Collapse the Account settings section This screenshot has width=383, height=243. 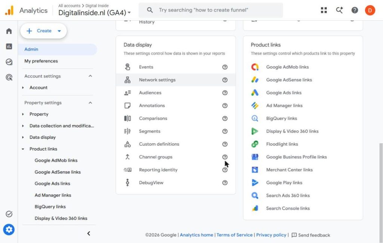coord(91,76)
